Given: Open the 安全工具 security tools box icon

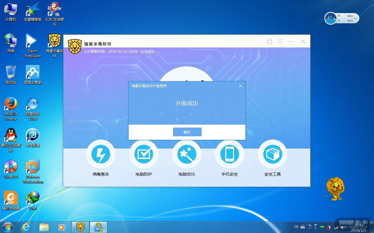Looking at the screenshot, I should point(273,154).
